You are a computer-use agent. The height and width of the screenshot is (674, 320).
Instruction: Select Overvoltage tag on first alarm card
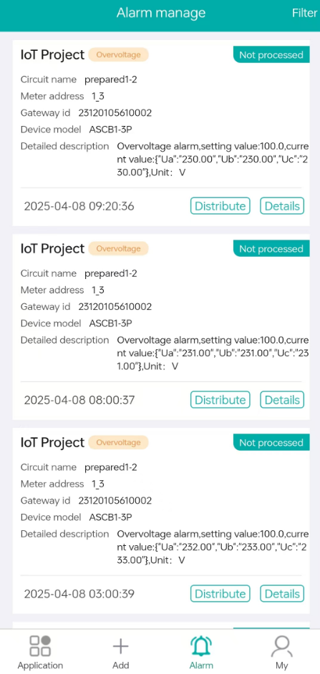tap(118, 54)
